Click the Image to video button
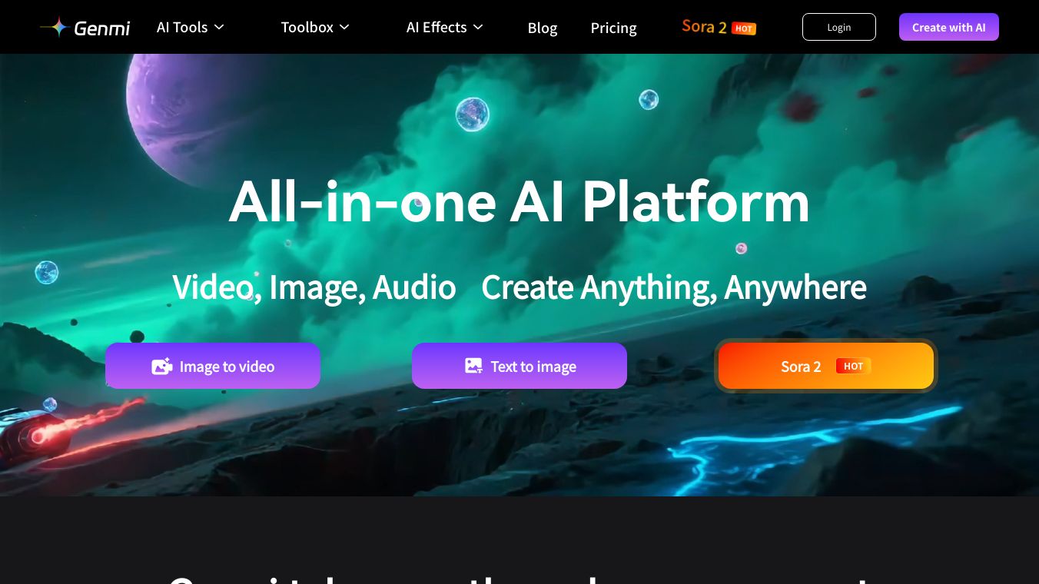 coord(213,366)
